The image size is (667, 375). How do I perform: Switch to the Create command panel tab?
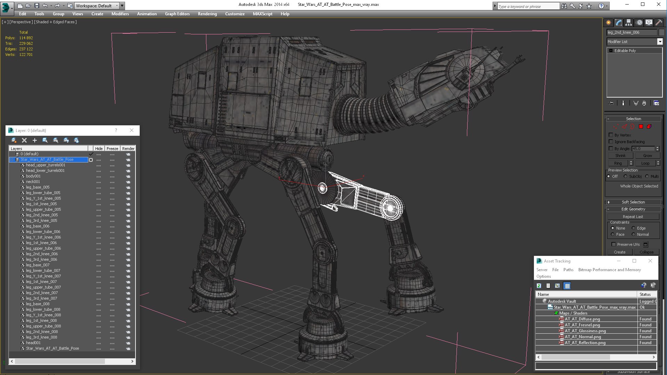pos(609,23)
